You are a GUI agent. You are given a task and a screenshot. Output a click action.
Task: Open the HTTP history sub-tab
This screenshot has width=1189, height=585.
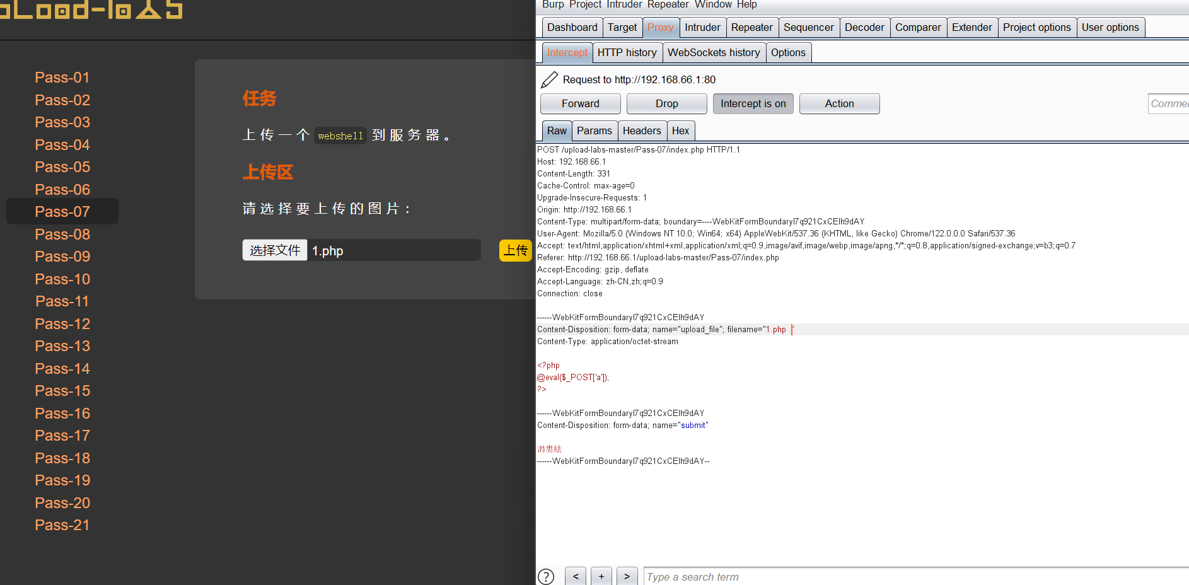click(x=627, y=52)
